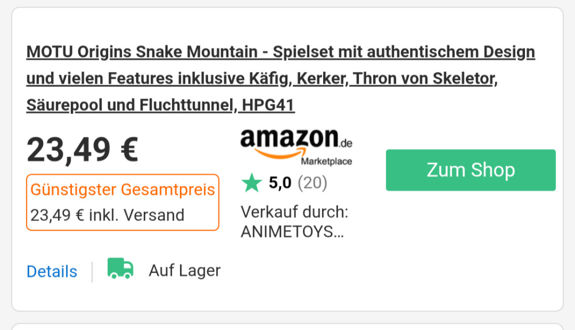The image size is (575, 330).
Task: Click the 5,0 rating score
Action: click(280, 183)
